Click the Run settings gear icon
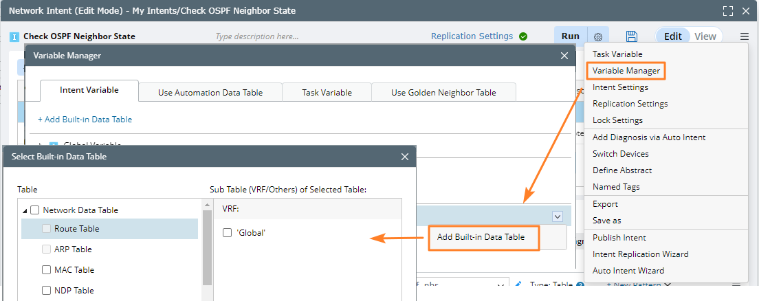 (598, 36)
